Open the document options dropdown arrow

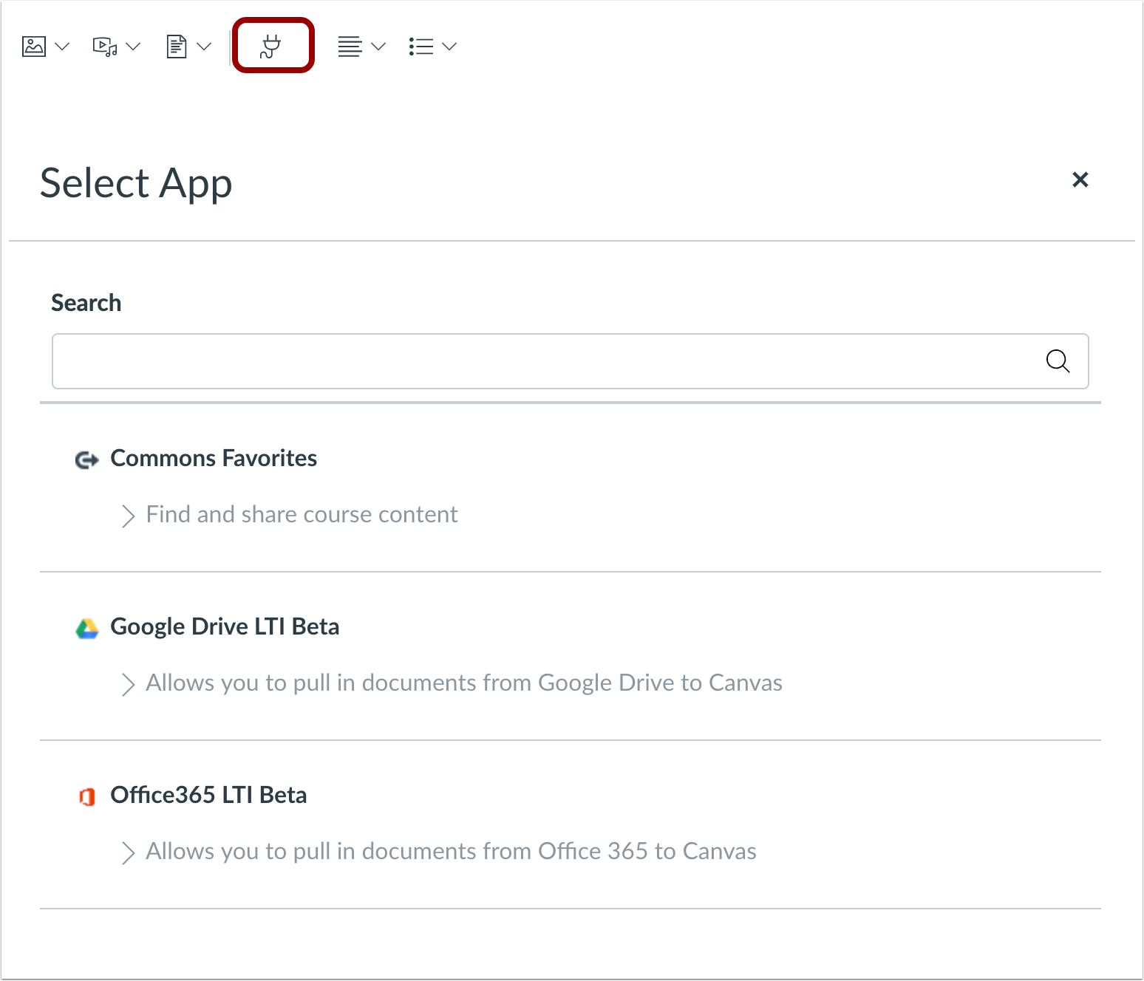[x=205, y=47]
